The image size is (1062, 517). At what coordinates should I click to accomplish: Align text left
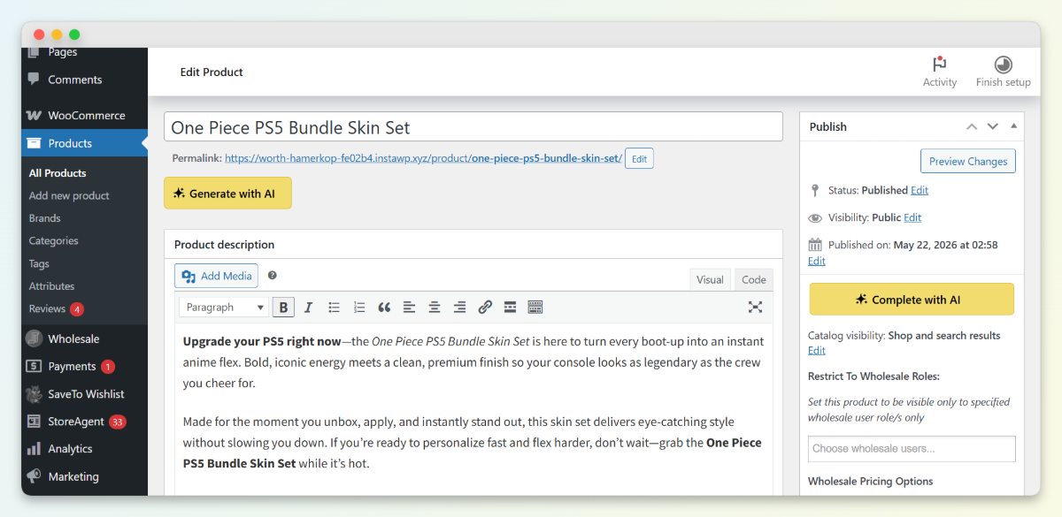(409, 308)
